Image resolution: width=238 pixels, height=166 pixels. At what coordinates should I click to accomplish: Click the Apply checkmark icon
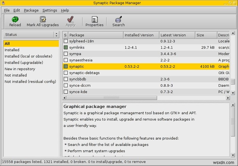coord(70,19)
